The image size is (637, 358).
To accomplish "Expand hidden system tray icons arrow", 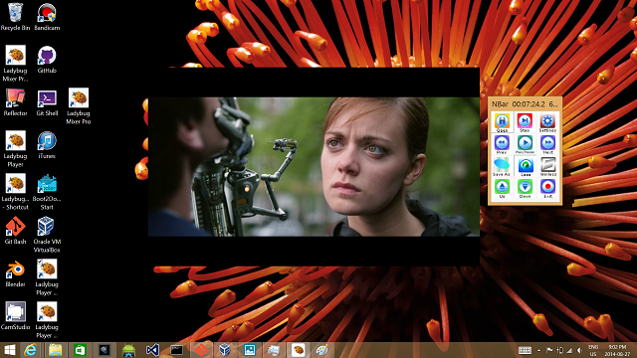I will click(x=538, y=350).
